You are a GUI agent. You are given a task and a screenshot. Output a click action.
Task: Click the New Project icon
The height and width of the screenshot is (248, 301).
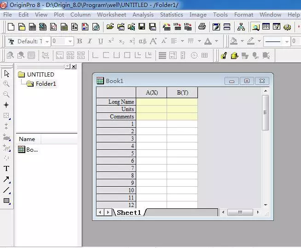coord(11,27)
